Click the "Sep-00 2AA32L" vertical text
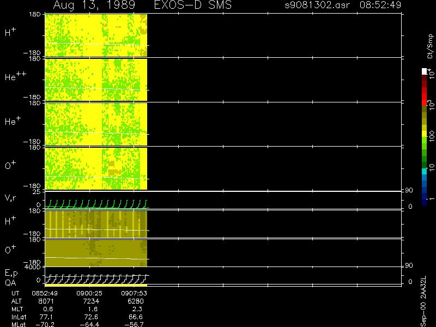 click(x=423, y=301)
